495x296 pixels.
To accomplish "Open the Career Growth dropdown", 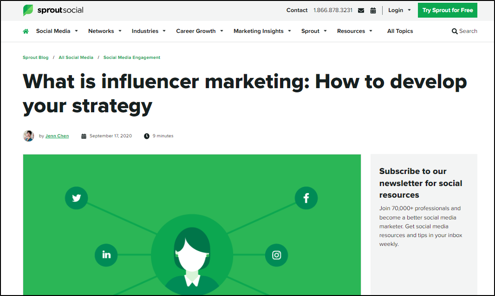I will pyautogui.click(x=199, y=31).
